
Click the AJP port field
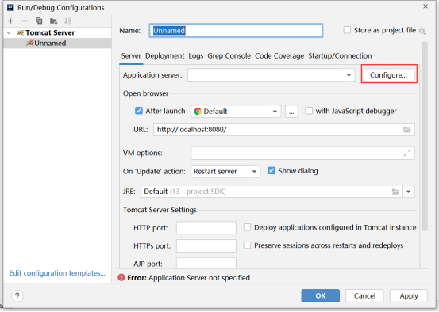point(206,263)
